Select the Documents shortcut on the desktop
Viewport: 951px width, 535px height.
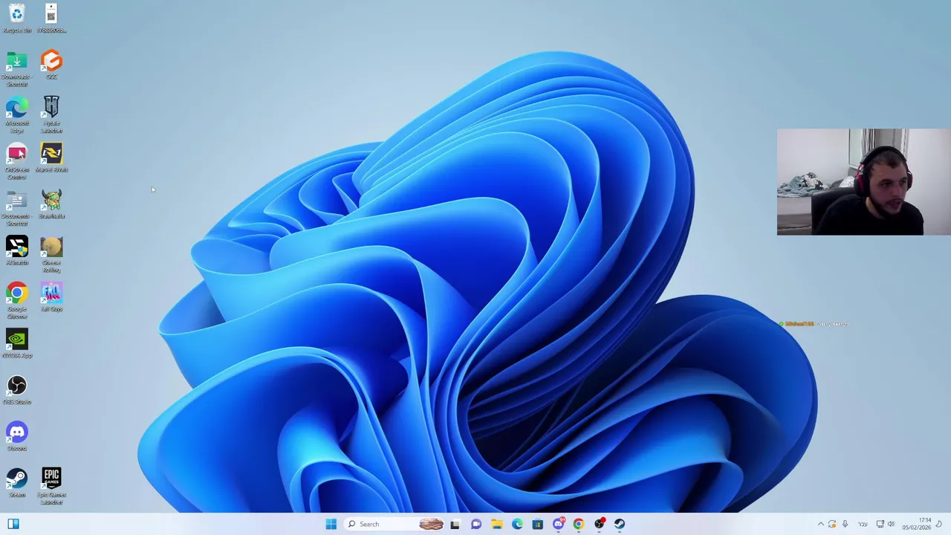(x=17, y=208)
